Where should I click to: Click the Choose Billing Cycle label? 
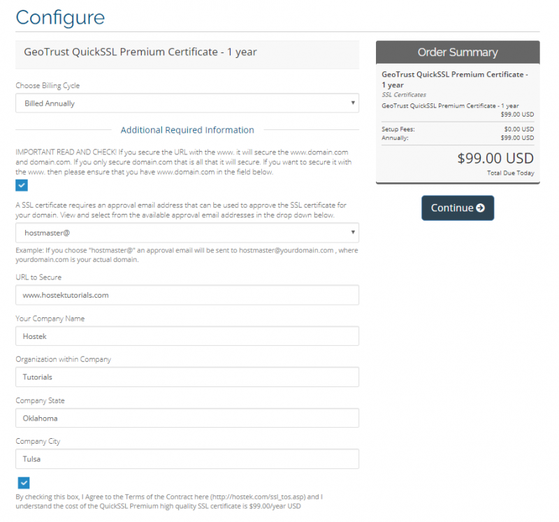coord(48,86)
